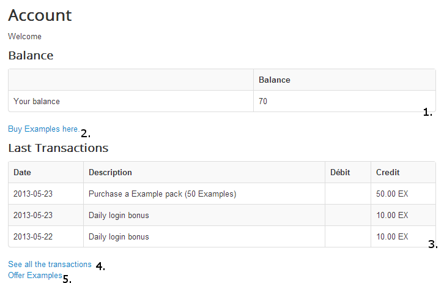Open the 'Offer Examples' link
The image size is (444, 283).
coord(35,276)
